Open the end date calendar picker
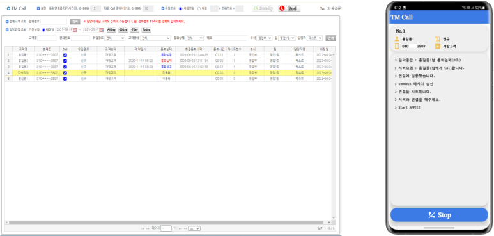 pyautogui.click(x=102, y=30)
